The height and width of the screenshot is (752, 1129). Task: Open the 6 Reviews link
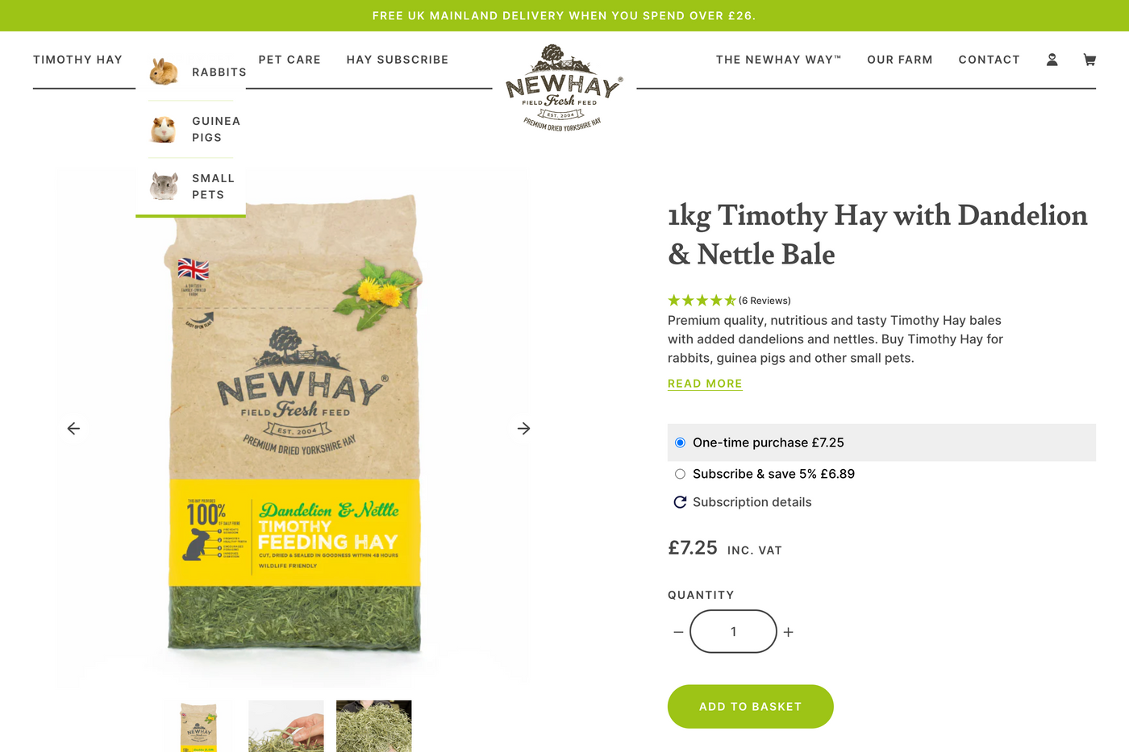[764, 301]
